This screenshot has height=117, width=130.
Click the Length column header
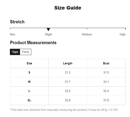pyautogui.click(x=68, y=63)
